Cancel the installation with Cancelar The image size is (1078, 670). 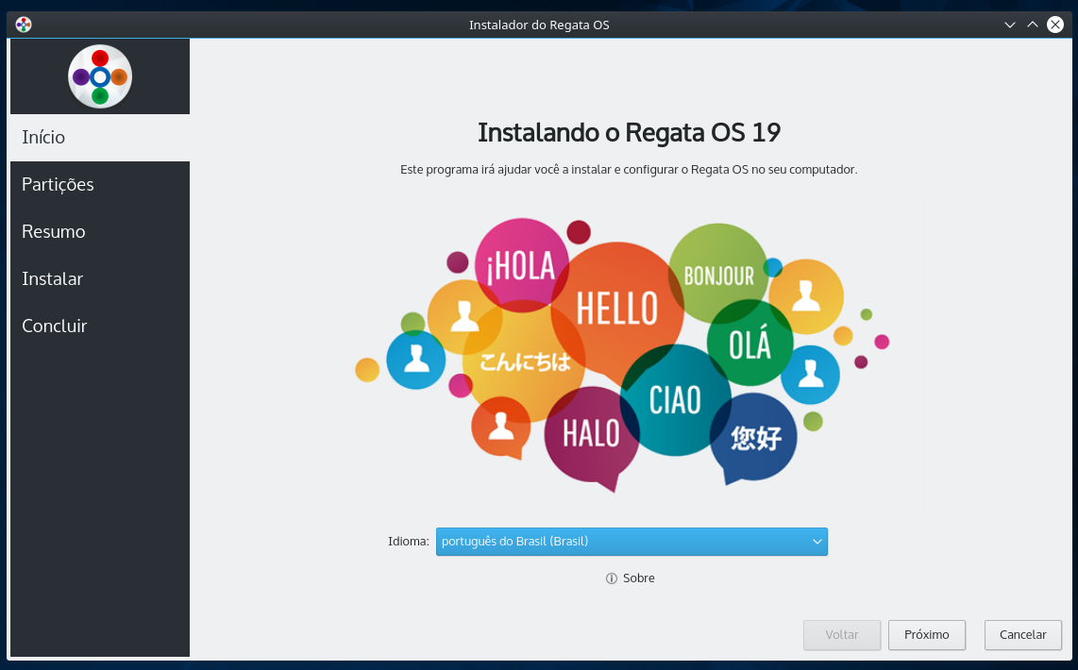[x=1022, y=635]
